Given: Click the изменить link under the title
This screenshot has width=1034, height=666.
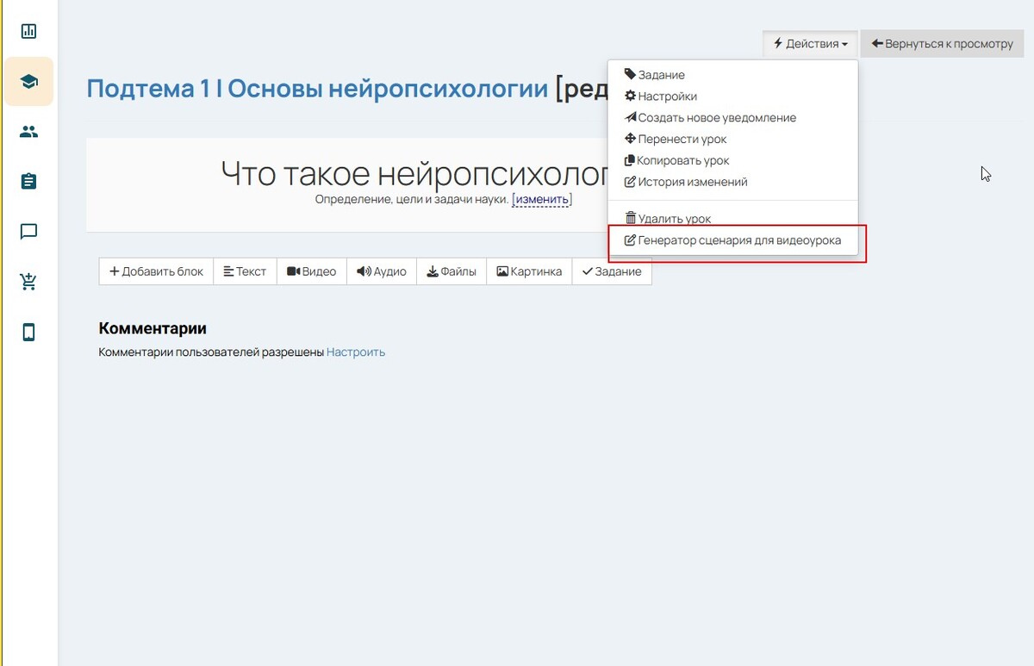Looking at the screenshot, I should tap(542, 200).
